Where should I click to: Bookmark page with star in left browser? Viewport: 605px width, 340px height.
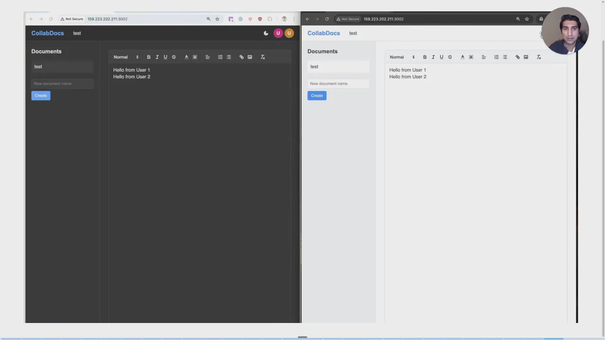[217, 19]
